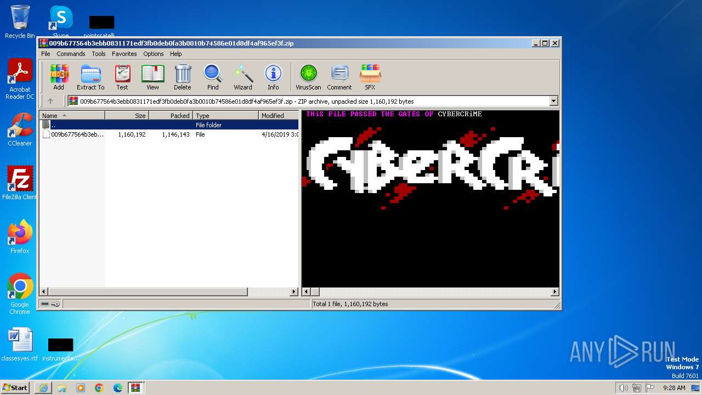Viewport: 702px width, 395px height.
Task: Click comment pane scroll right arrow
Action: tap(554, 292)
